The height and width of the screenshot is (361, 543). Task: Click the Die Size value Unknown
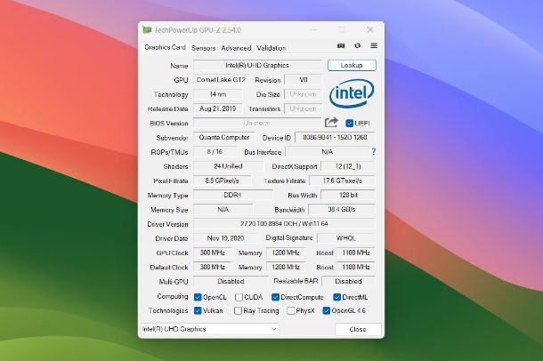tap(303, 94)
